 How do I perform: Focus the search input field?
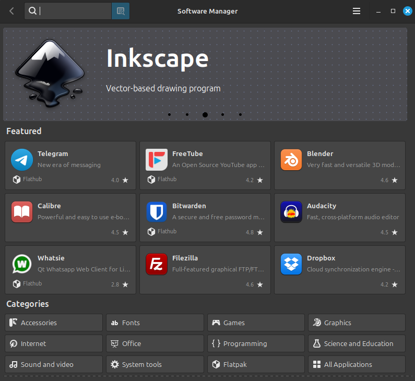click(68, 11)
